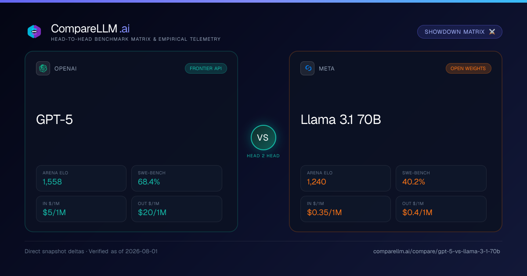Screen dimensions: 527x276
Task: Click the Llama 3.1 70B model heading
Action: pos(341,120)
